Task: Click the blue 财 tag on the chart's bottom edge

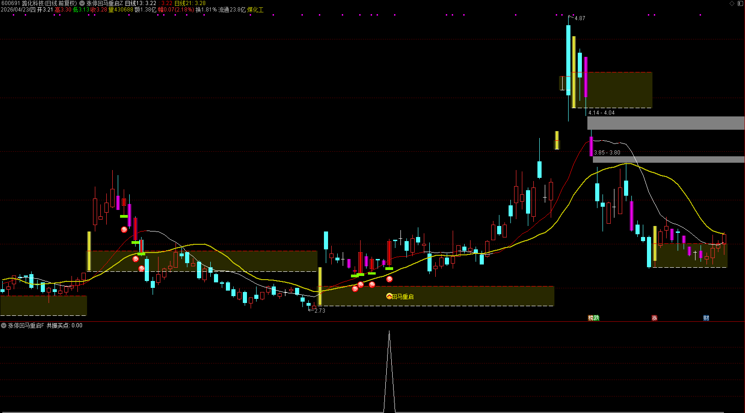Action: [x=706, y=318]
